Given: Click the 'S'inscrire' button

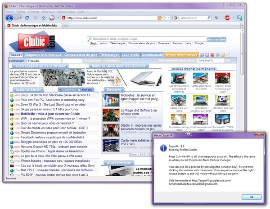Looking at the screenshot, I should [112, 61].
